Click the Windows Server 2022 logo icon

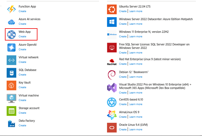click(112, 22)
